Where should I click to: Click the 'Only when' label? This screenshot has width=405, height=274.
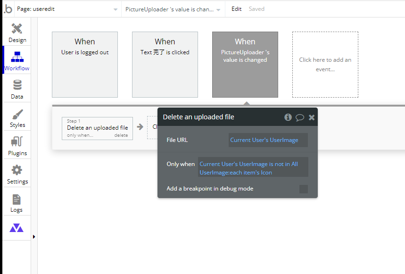[x=181, y=164]
